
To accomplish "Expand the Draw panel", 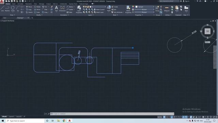I will tap(12, 15).
